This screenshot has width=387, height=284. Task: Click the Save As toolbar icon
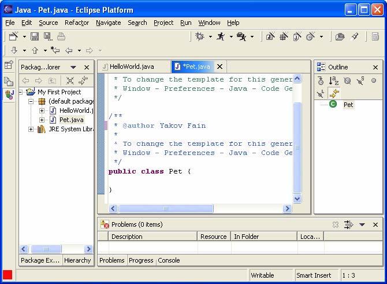(x=47, y=36)
